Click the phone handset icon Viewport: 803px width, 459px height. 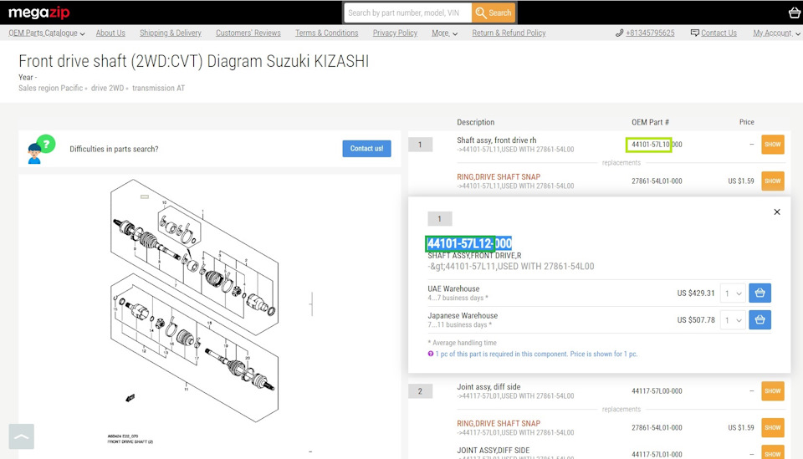pos(619,33)
